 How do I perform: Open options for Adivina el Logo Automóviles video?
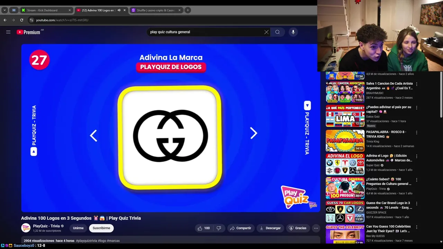pos(417,156)
